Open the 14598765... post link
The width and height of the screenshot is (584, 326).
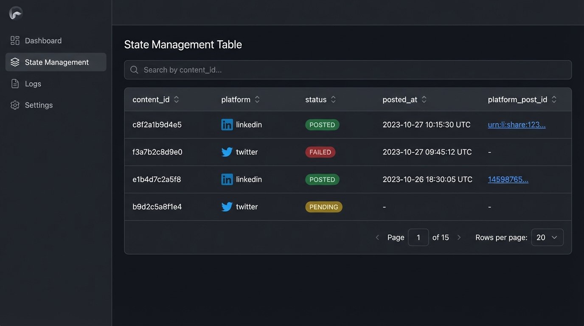click(x=508, y=180)
